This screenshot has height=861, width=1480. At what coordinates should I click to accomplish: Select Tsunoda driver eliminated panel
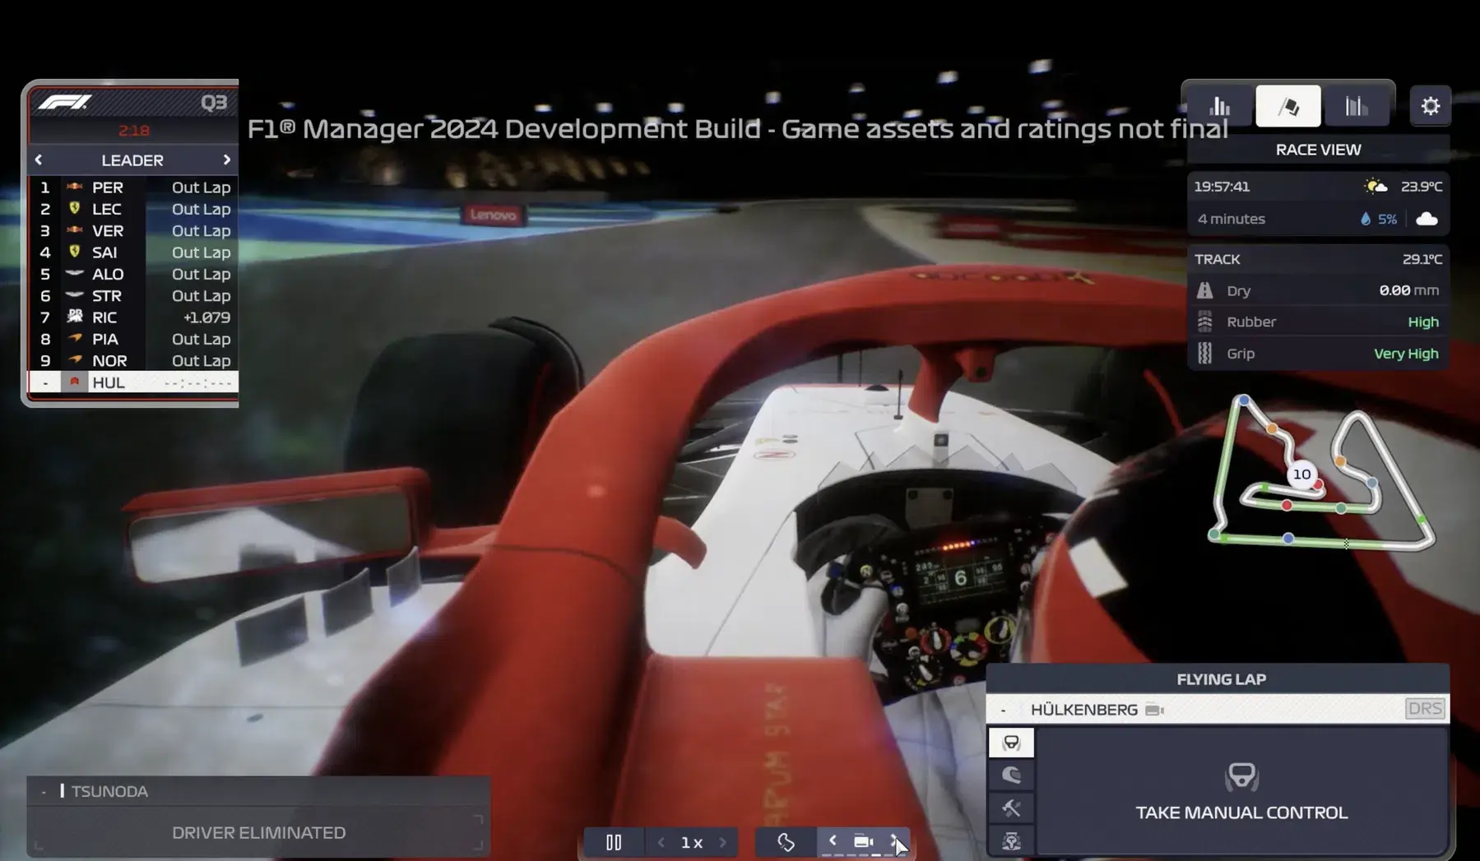[x=258, y=815]
